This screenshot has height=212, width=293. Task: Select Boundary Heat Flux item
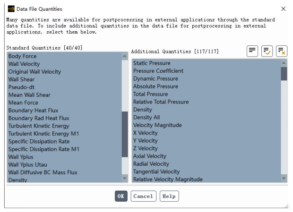point(33,110)
